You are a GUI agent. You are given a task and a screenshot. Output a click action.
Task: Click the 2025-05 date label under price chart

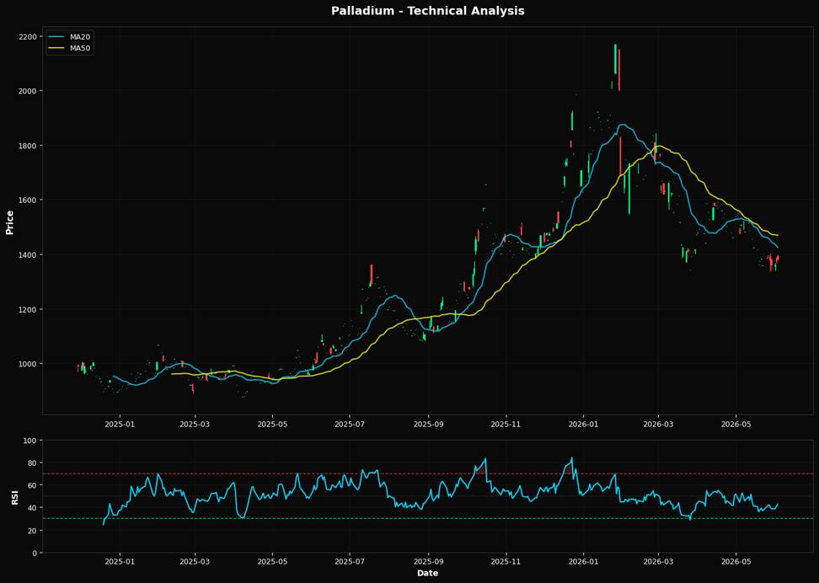[273, 424]
